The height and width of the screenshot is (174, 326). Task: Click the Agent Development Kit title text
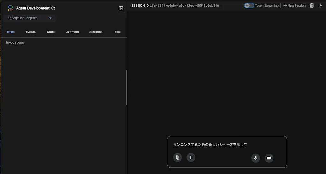point(36,8)
